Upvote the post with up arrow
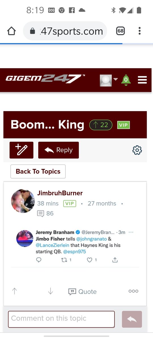153x340 pixels. (x=14, y=291)
